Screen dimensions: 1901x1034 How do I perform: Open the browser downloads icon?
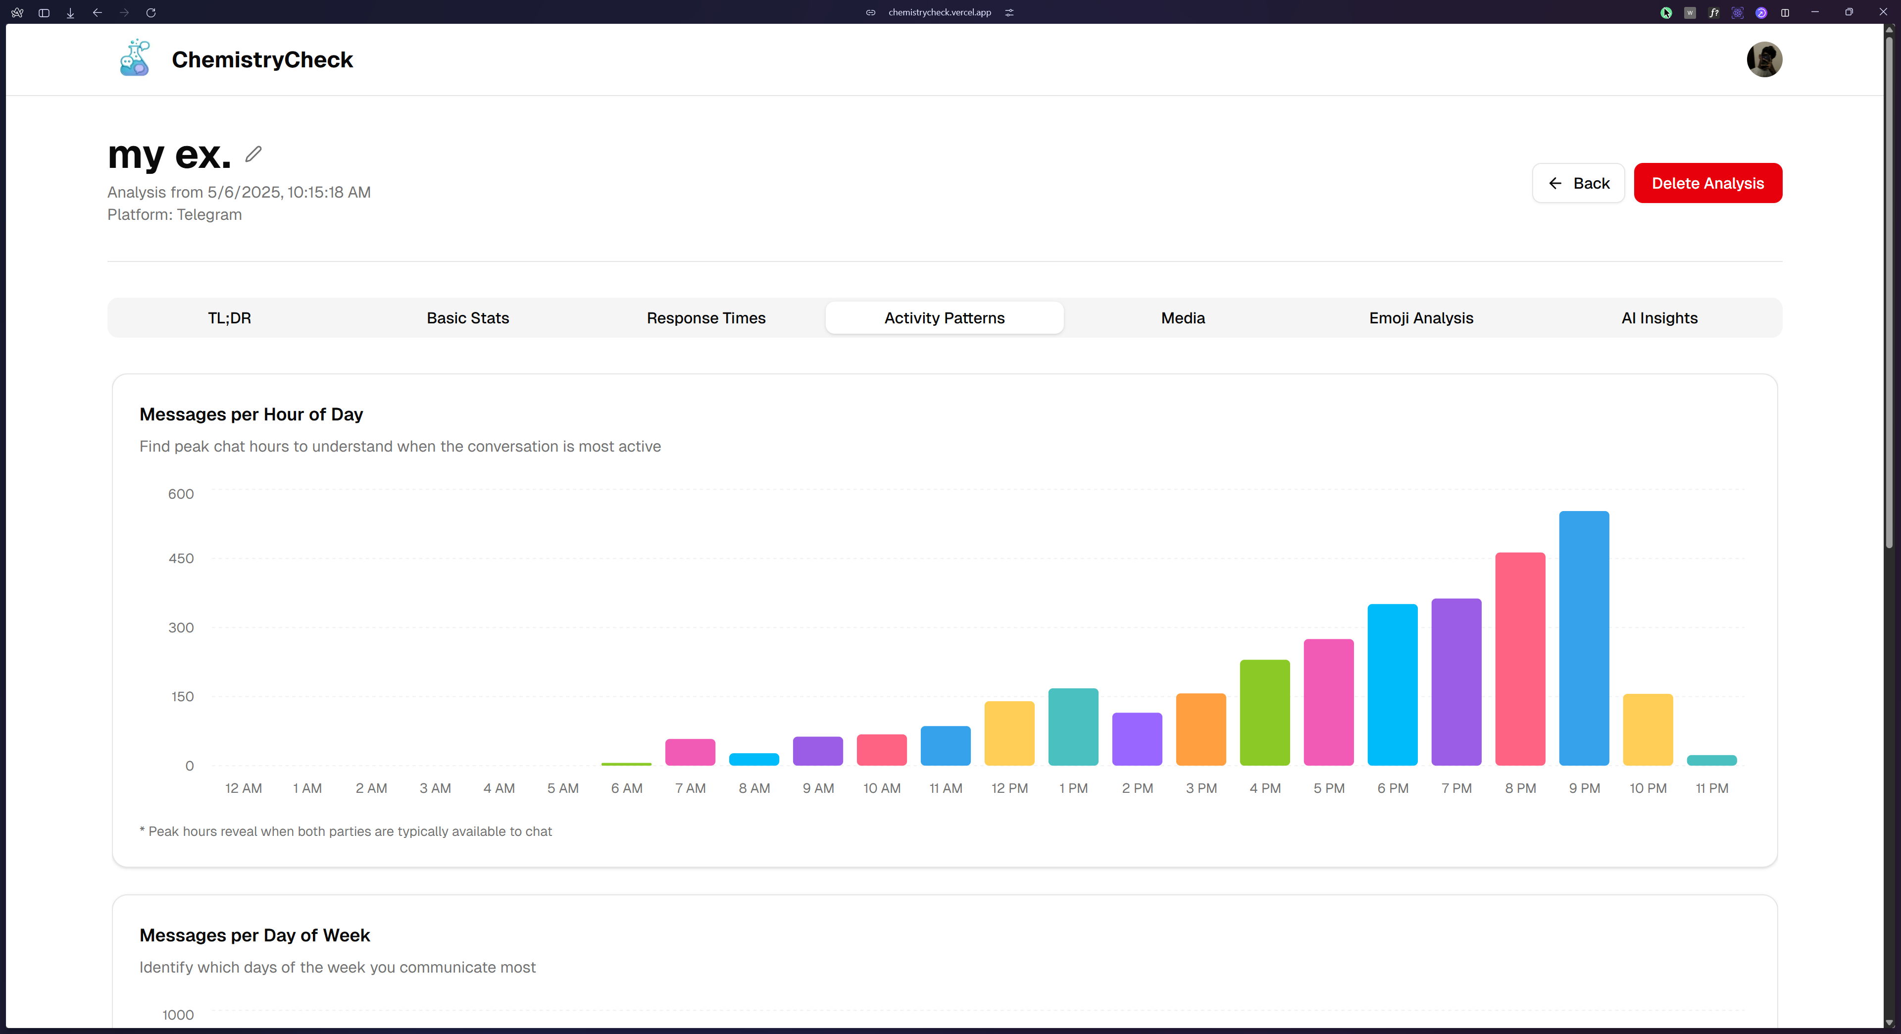(x=70, y=12)
